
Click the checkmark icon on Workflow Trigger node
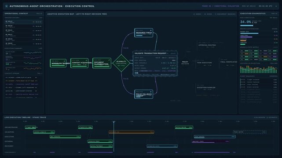click(64, 61)
